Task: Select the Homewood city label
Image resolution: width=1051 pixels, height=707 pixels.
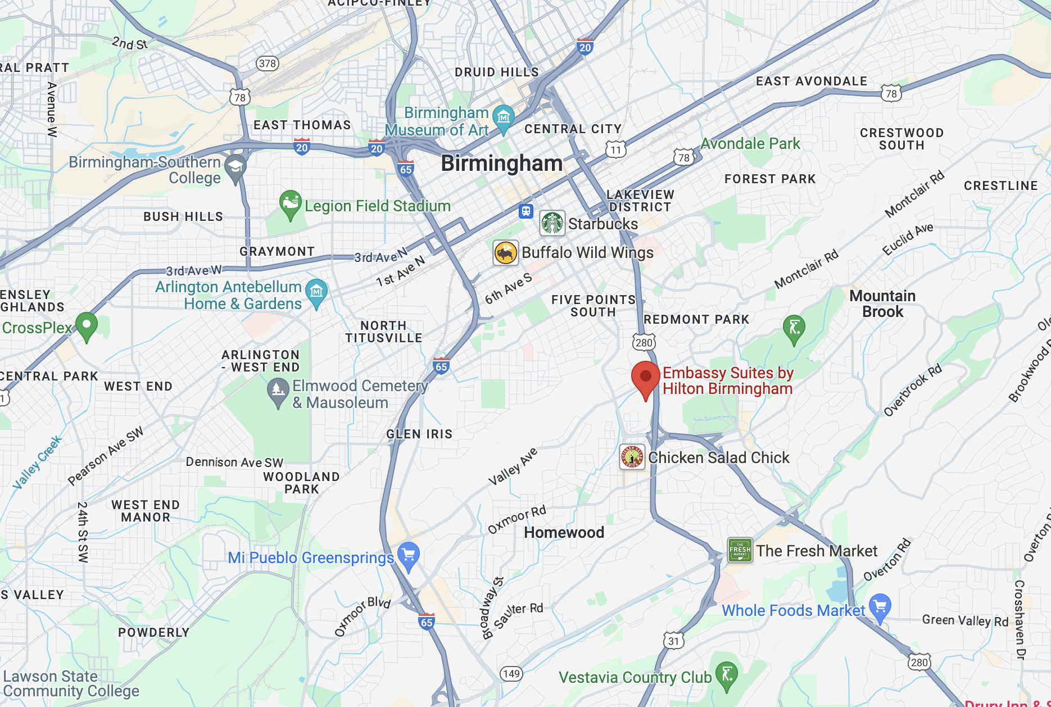Action: pos(564,532)
